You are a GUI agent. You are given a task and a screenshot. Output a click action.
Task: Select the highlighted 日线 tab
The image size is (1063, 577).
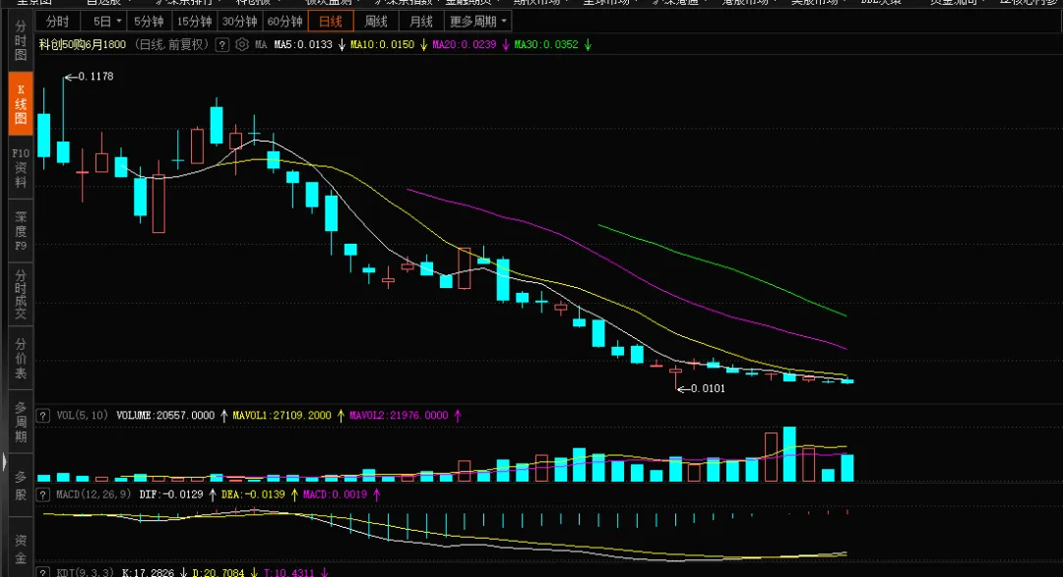330,22
